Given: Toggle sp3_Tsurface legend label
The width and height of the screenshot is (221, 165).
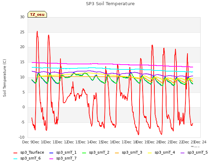Looking at the screenshot, I should pos(32,152).
